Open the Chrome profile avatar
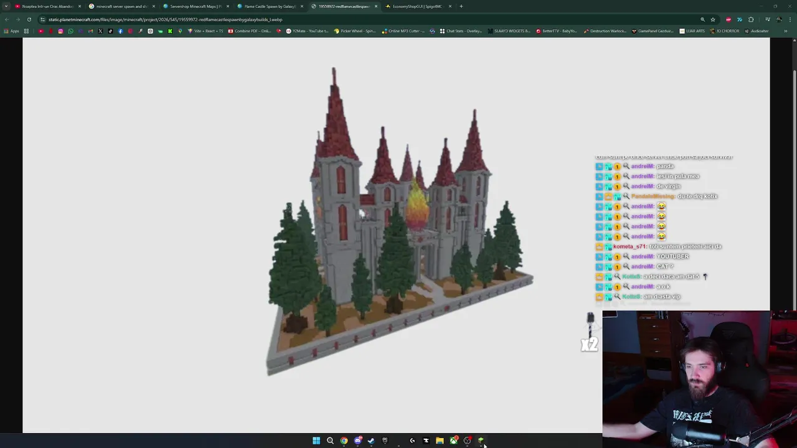Viewport: 797px width, 448px height. point(778,19)
